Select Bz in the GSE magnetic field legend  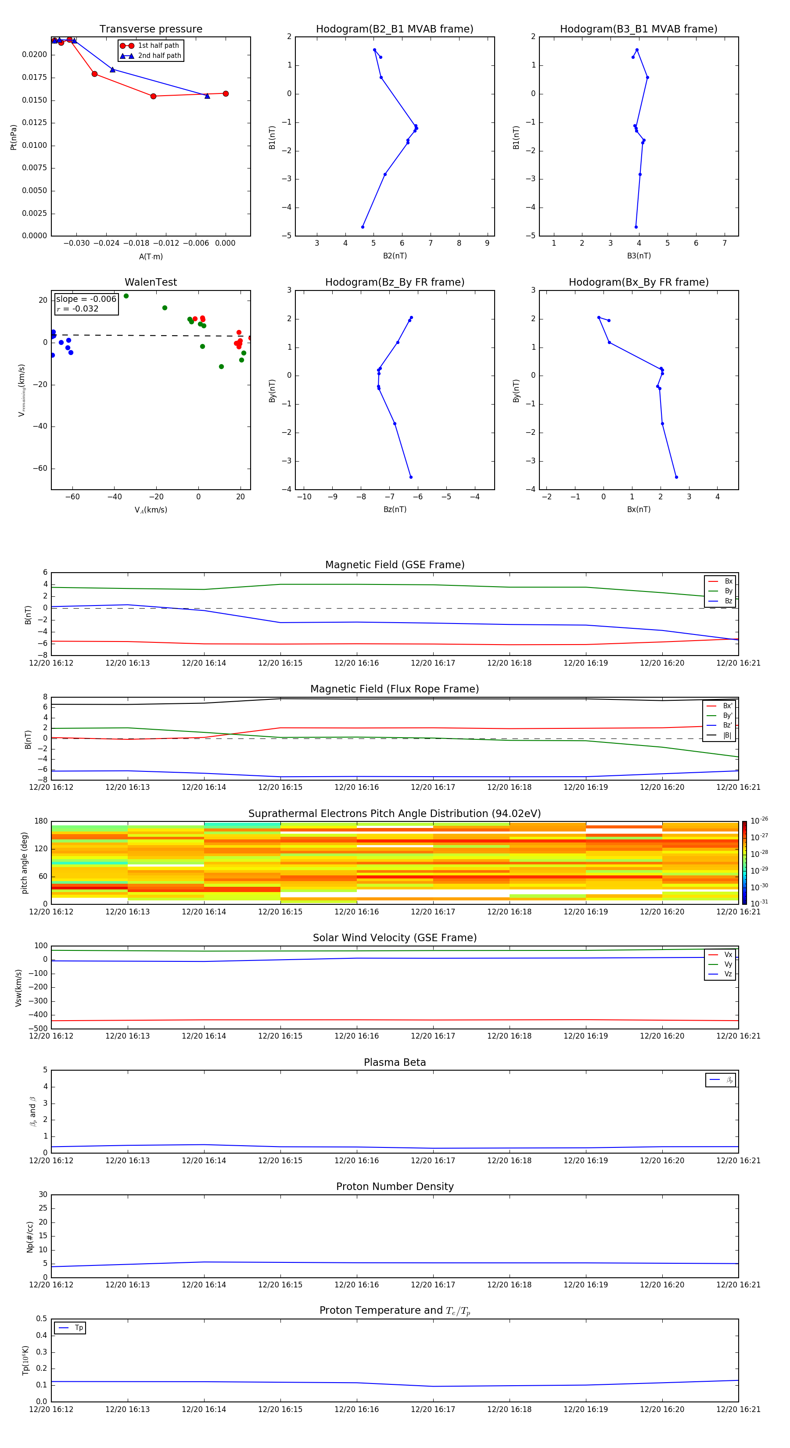coord(720,601)
